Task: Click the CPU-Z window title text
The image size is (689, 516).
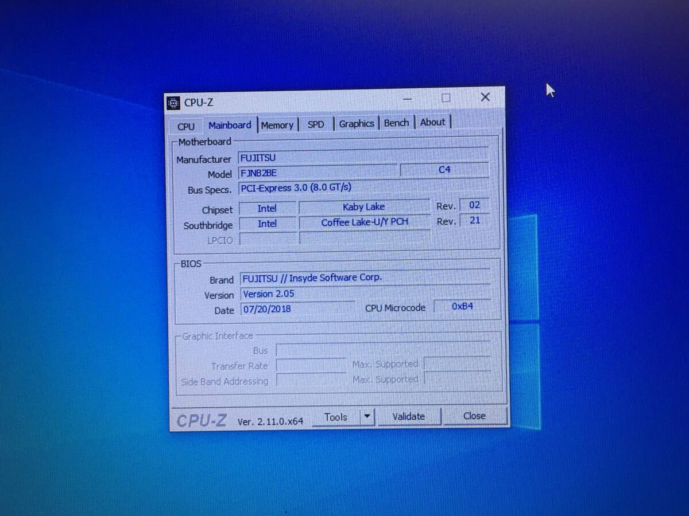Action: (199, 103)
